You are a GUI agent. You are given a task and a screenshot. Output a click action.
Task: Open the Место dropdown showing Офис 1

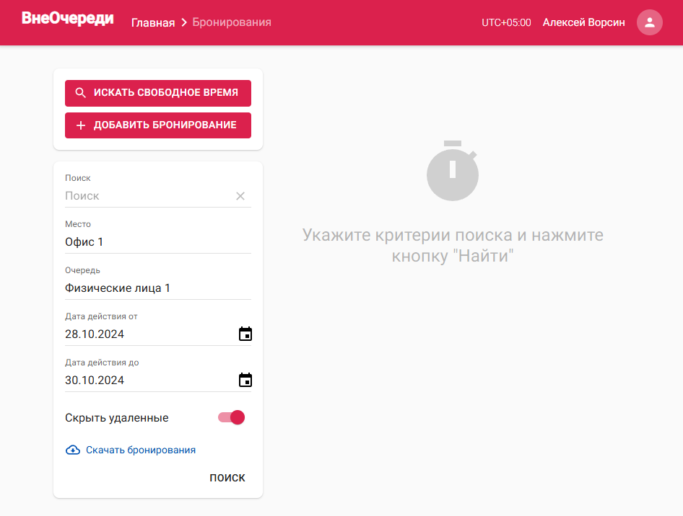click(x=158, y=242)
